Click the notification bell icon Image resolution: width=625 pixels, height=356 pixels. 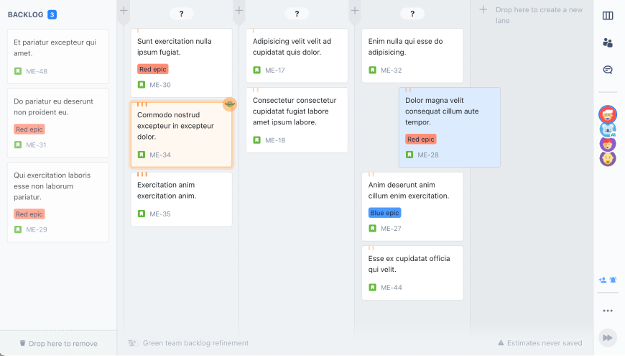[x=613, y=280]
